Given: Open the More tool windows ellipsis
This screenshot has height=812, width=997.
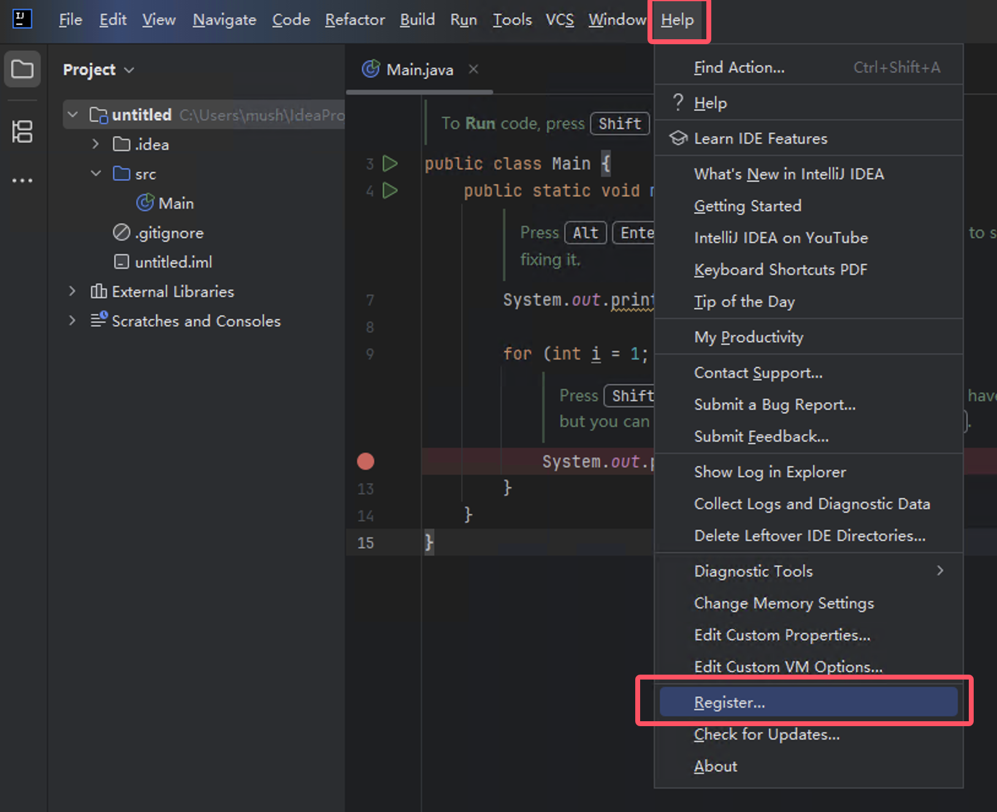Looking at the screenshot, I should pyautogui.click(x=23, y=180).
